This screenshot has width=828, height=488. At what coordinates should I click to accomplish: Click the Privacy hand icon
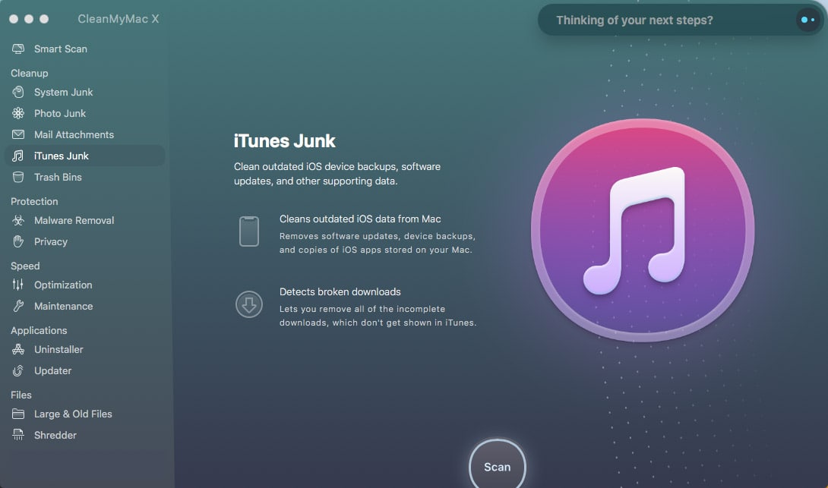18,241
